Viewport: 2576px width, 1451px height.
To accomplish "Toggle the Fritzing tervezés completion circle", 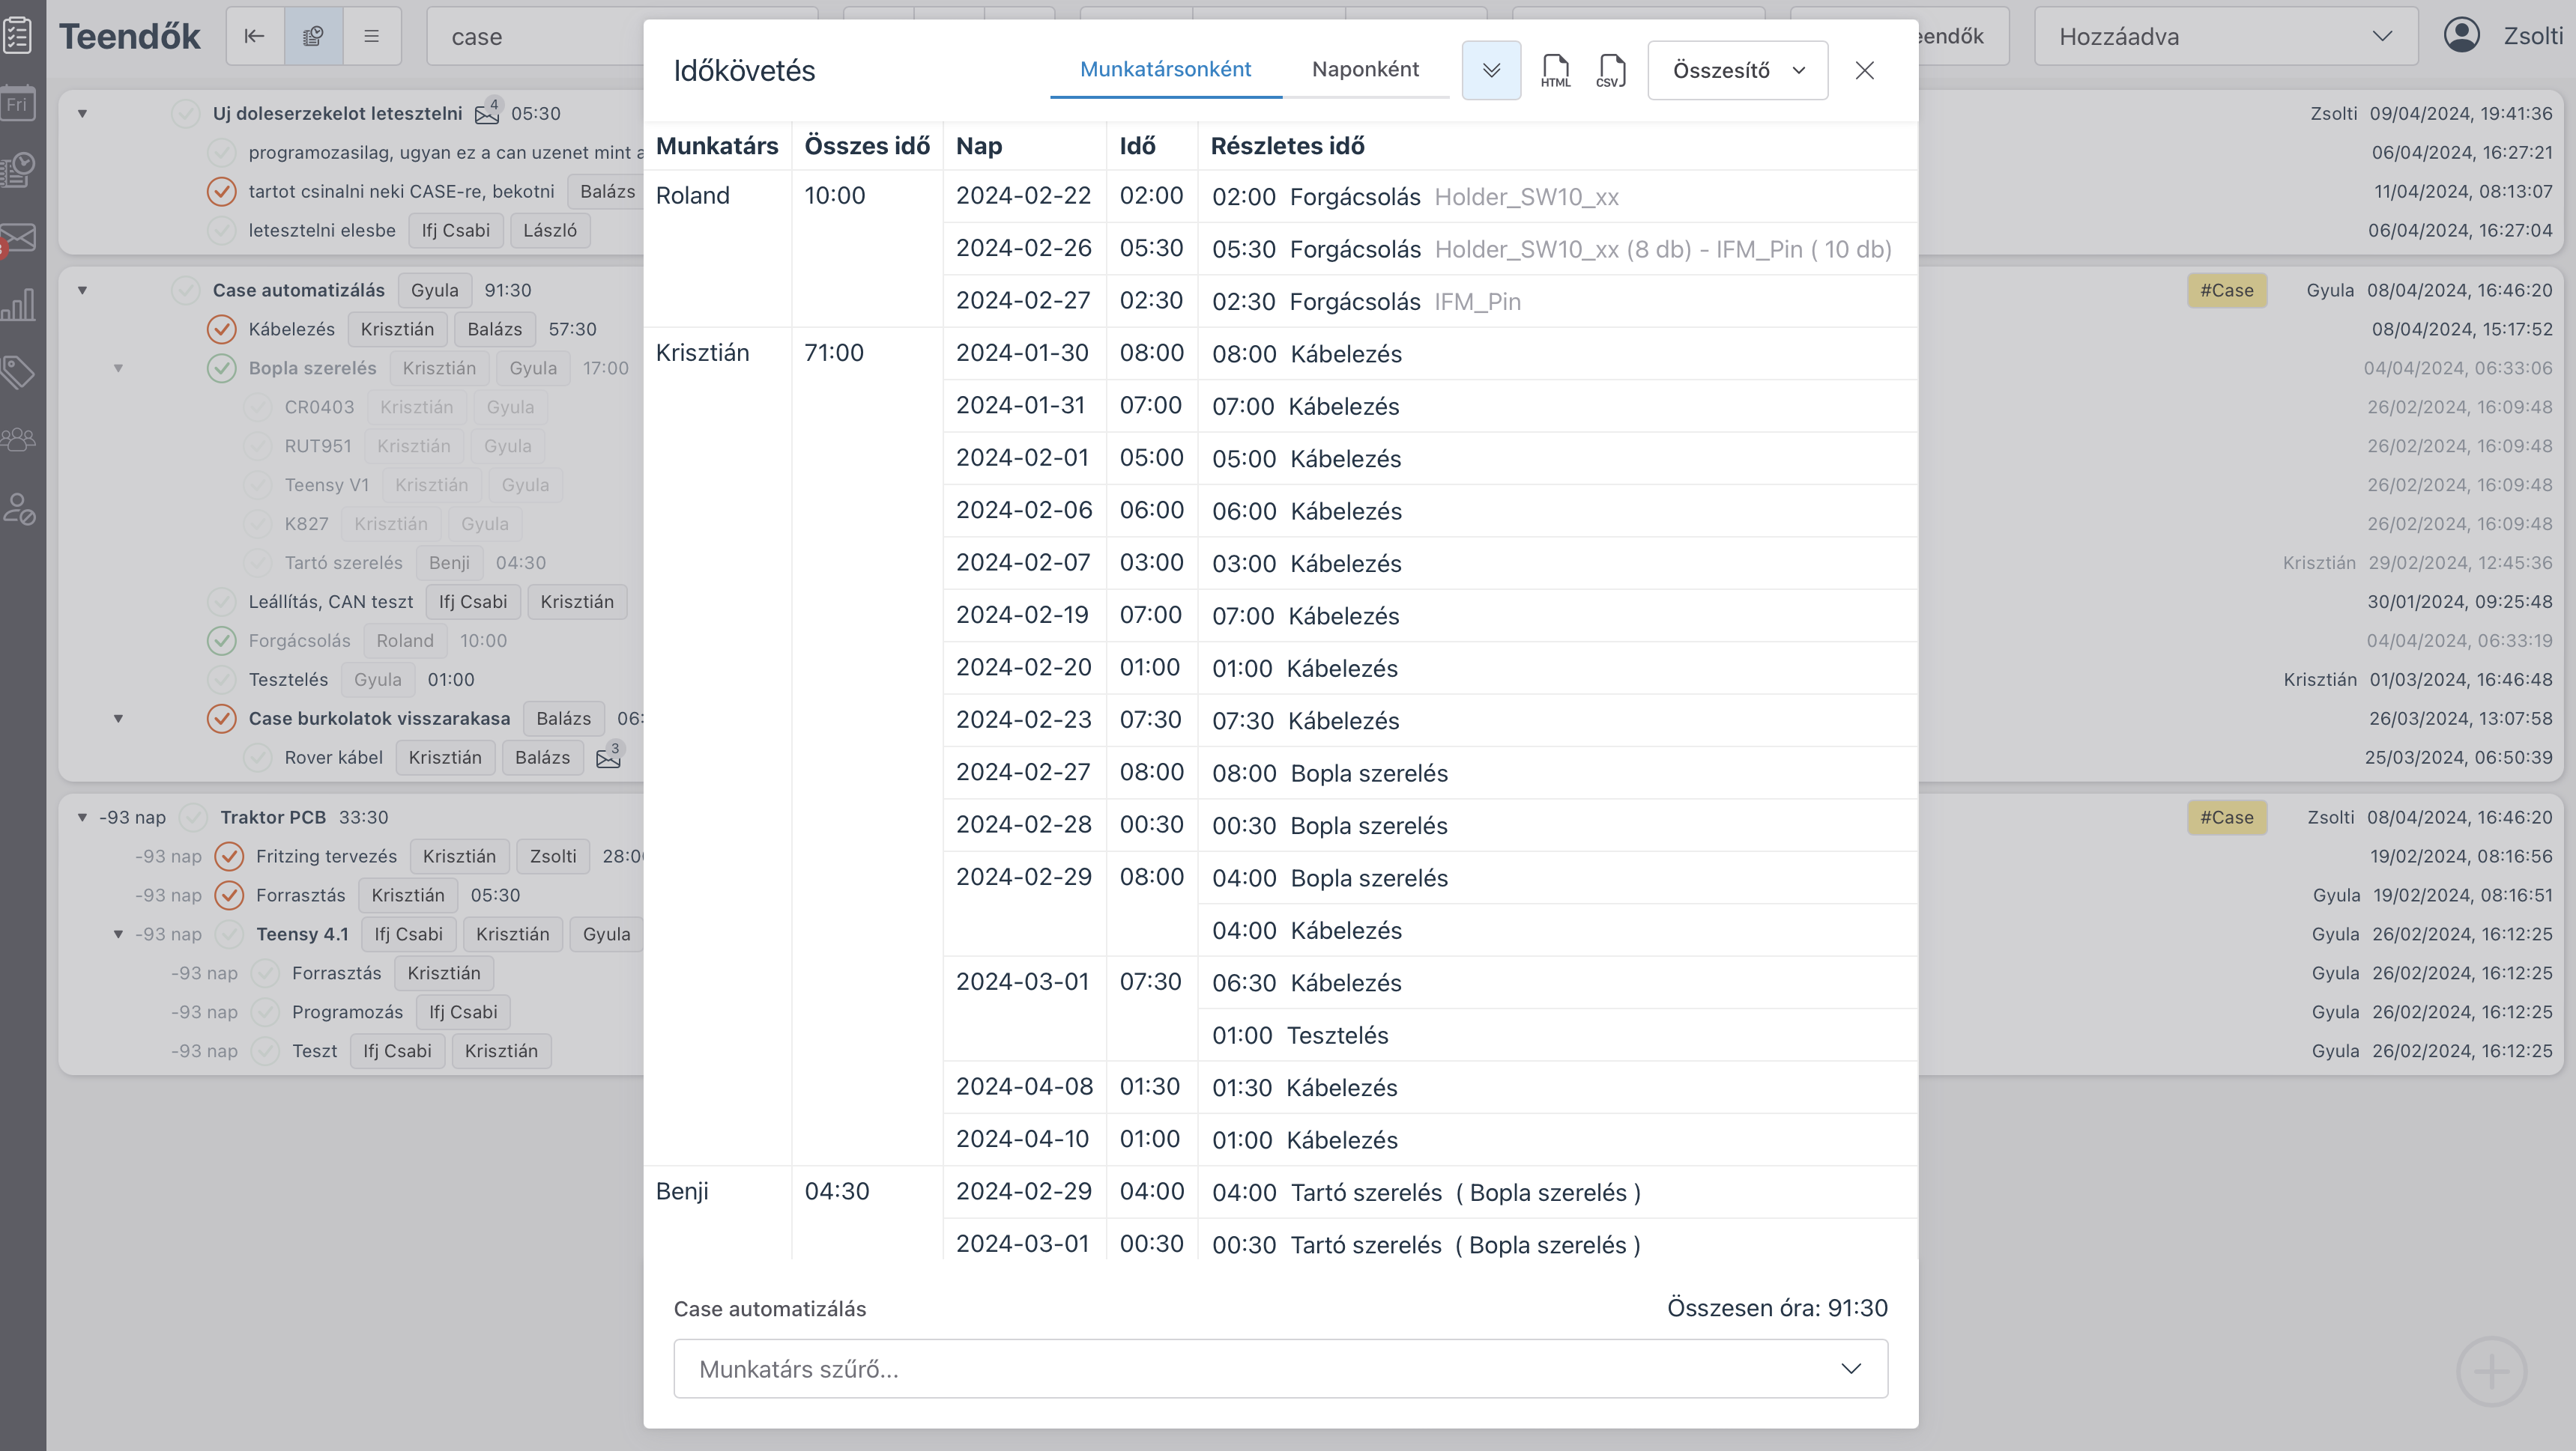I will coord(229,857).
